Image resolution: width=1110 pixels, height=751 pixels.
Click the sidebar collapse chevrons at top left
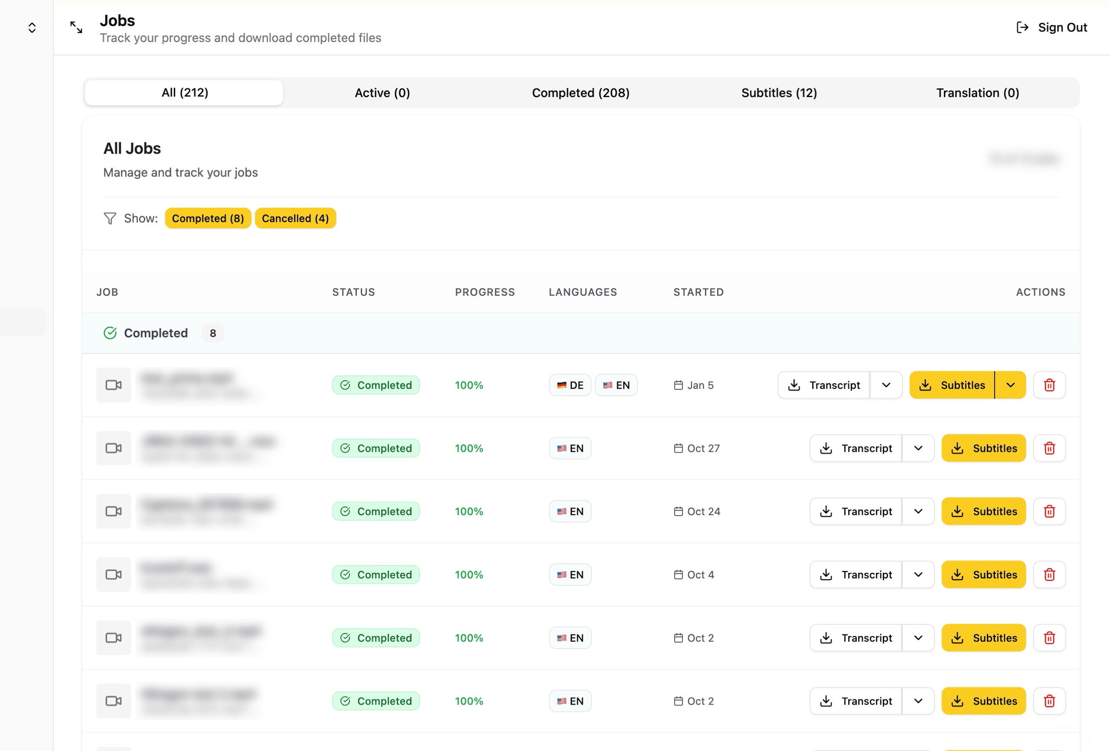[x=32, y=27]
